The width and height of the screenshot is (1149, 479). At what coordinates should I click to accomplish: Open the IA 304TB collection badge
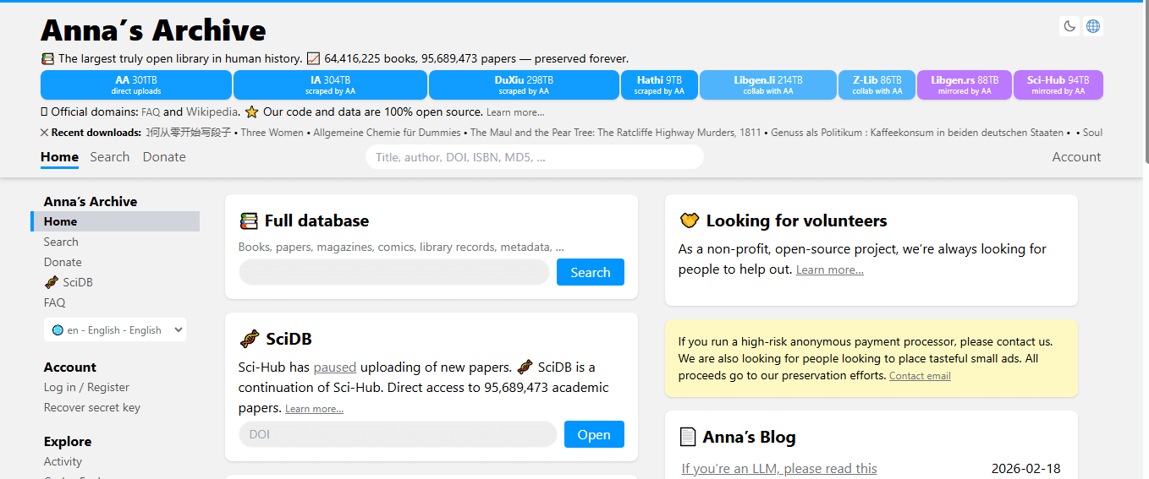click(330, 85)
